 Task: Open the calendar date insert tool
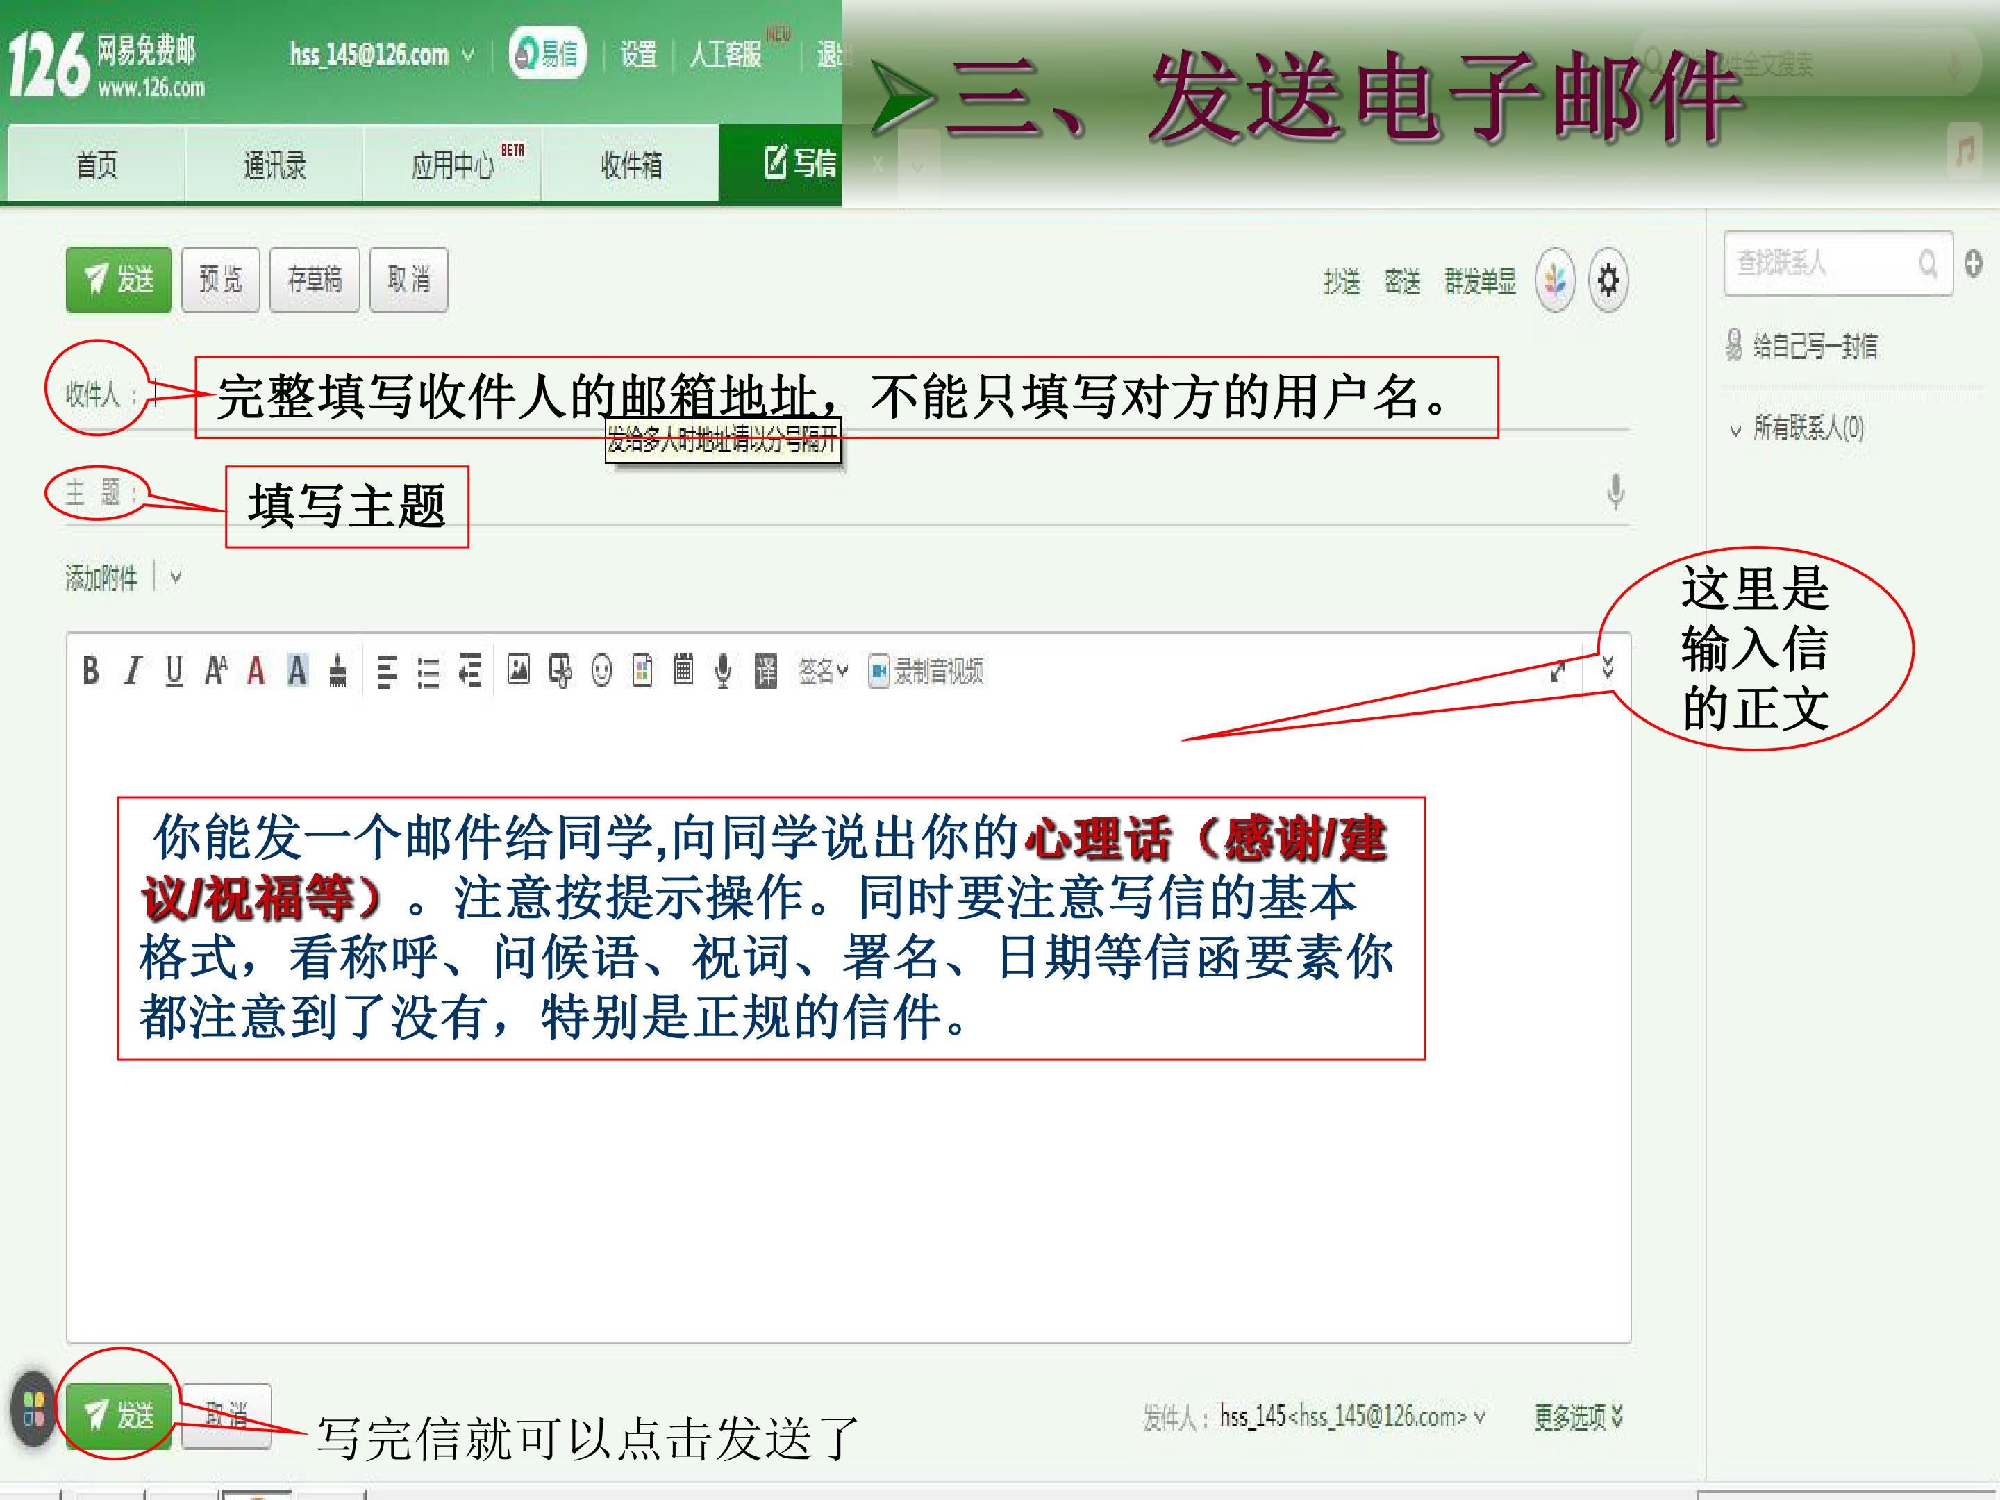(x=683, y=670)
